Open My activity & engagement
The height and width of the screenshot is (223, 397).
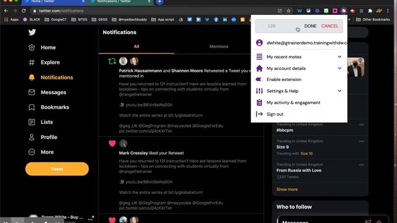(x=293, y=103)
